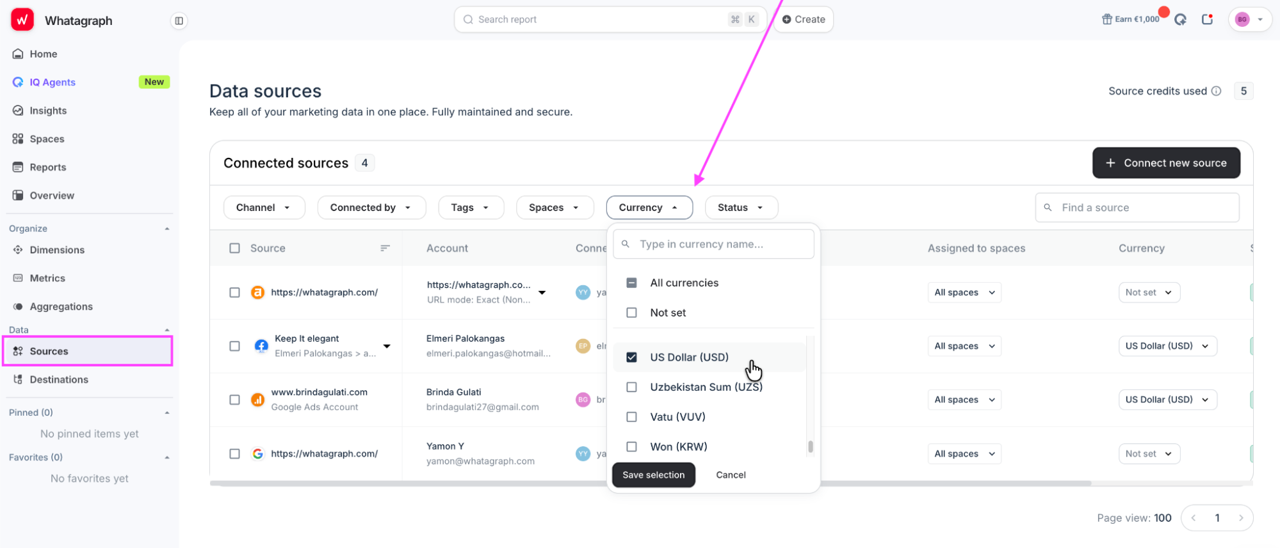Image resolution: width=1280 pixels, height=548 pixels.
Task: Open currency dropdown for Brinda Gulati row
Action: [1167, 400]
